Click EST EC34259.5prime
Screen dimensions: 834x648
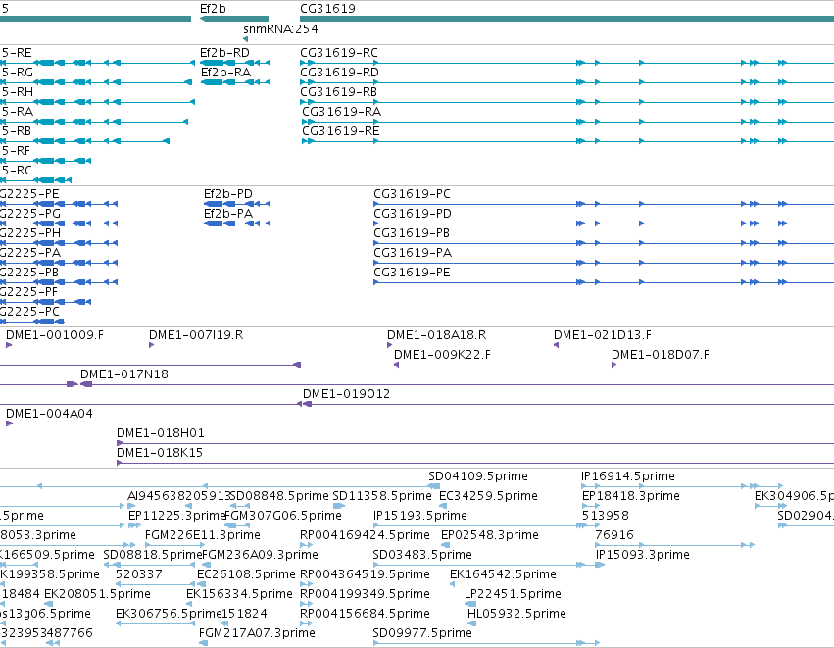coord(488,496)
